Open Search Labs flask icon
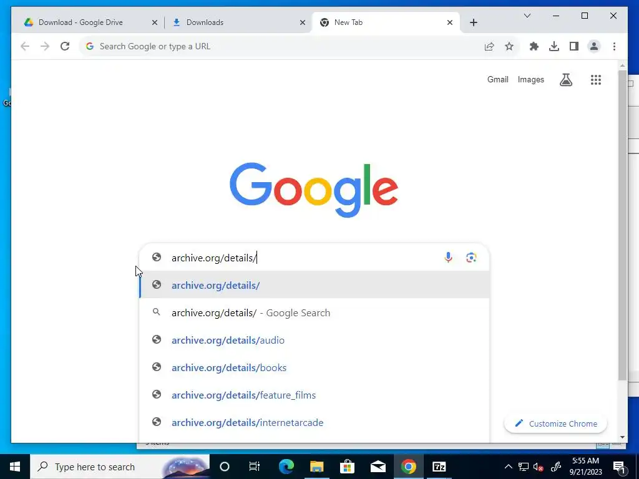Image resolution: width=639 pixels, height=479 pixels. tap(565, 80)
